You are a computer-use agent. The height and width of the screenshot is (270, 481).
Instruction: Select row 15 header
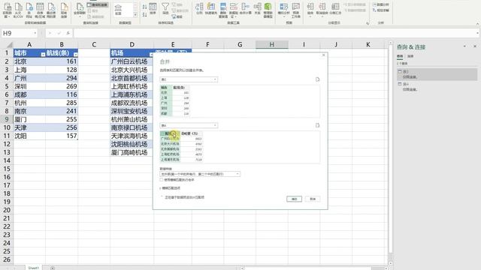click(x=7, y=169)
